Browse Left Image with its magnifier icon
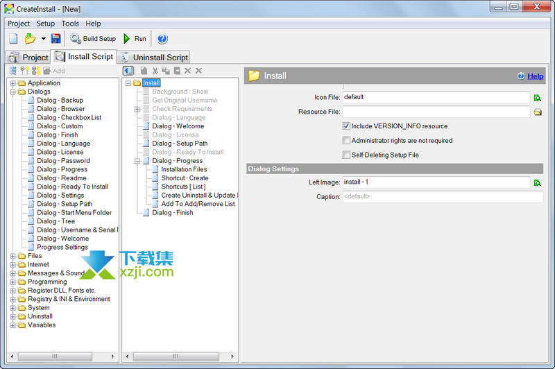 pyautogui.click(x=537, y=183)
